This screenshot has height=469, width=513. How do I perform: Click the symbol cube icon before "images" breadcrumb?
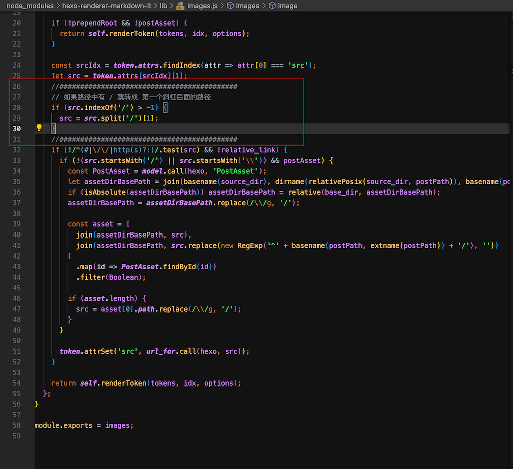tap(231, 6)
